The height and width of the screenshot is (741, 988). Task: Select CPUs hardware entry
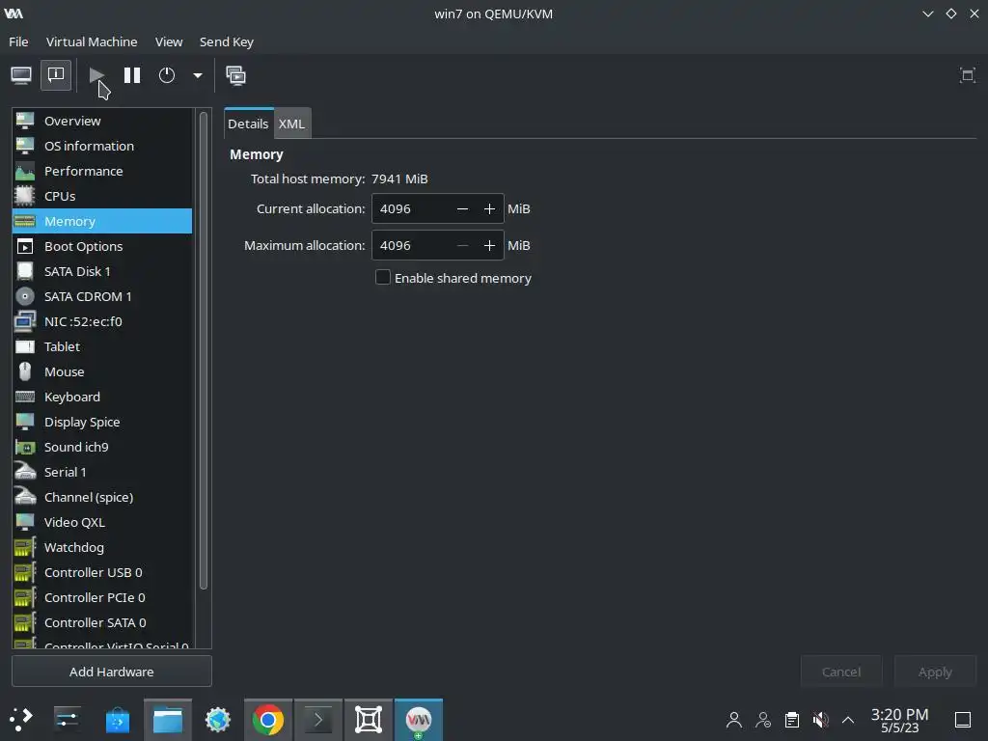click(102, 196)
